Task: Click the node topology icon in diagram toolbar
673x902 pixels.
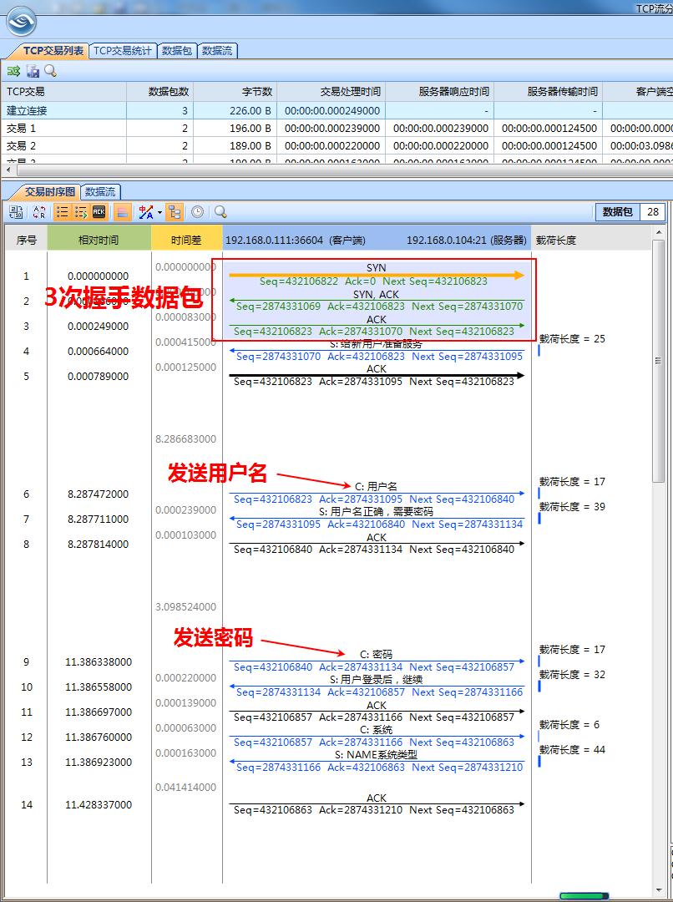Action: click(175, 211)
